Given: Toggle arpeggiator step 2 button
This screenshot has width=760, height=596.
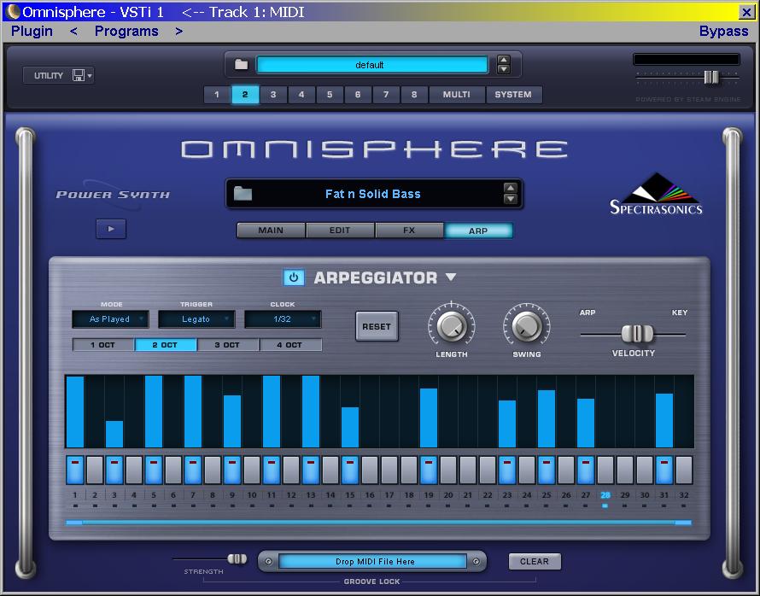Looking at the screenshot, I should [95, 470].
